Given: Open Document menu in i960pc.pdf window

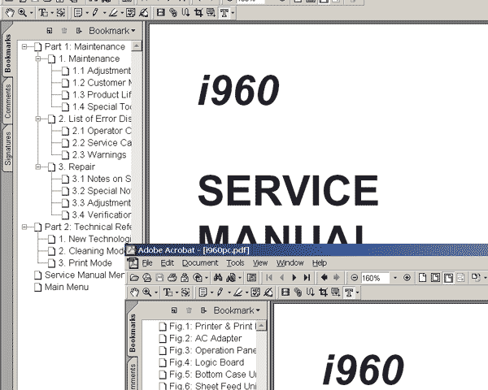Looking at the screenshot, I should click(x=200, y=263).
